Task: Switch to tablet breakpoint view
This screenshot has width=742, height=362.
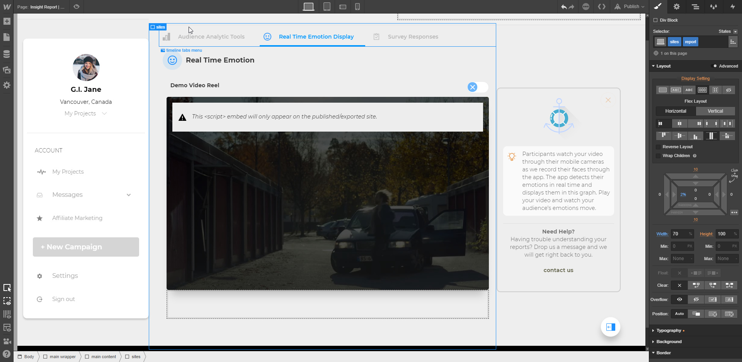Action: (x=327, y=7)
